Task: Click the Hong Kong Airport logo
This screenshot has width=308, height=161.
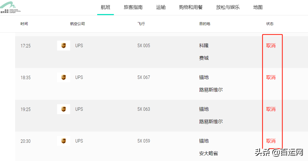Action: 10,7
